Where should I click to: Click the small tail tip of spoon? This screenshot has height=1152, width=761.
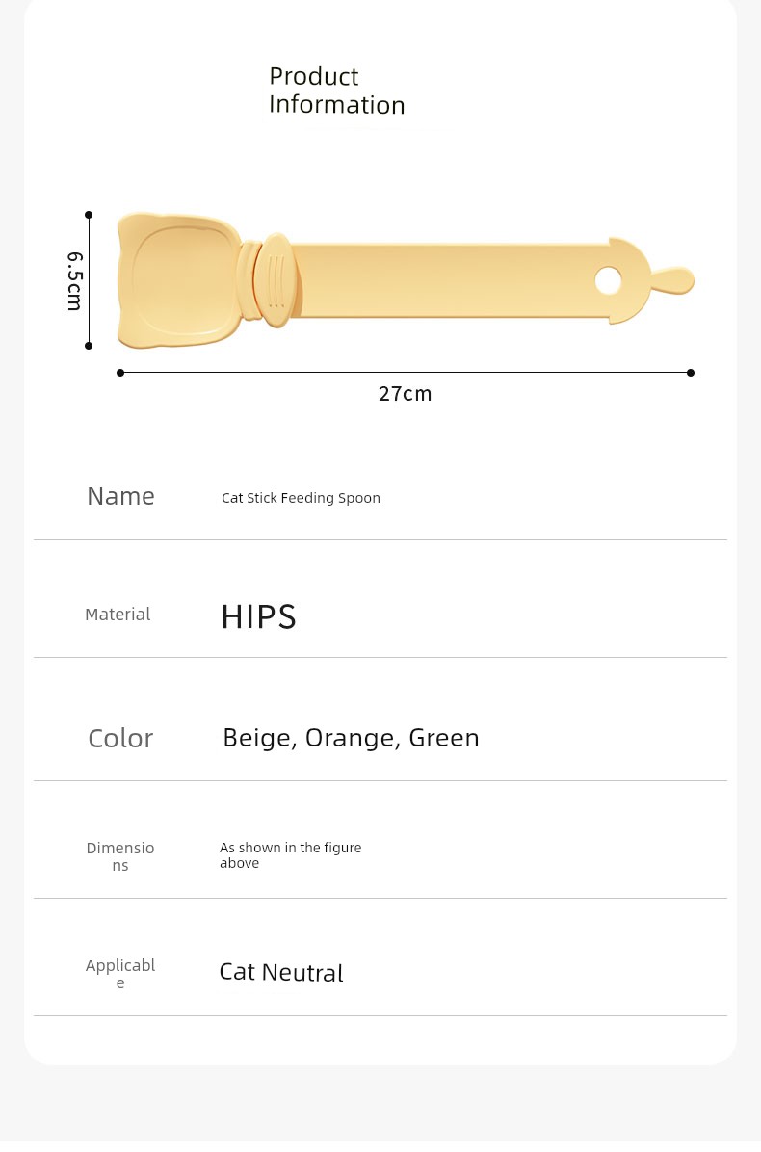672,281
